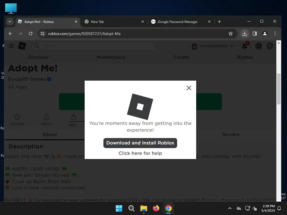Click Download and Install Roblox button

(x=140, y=143)
